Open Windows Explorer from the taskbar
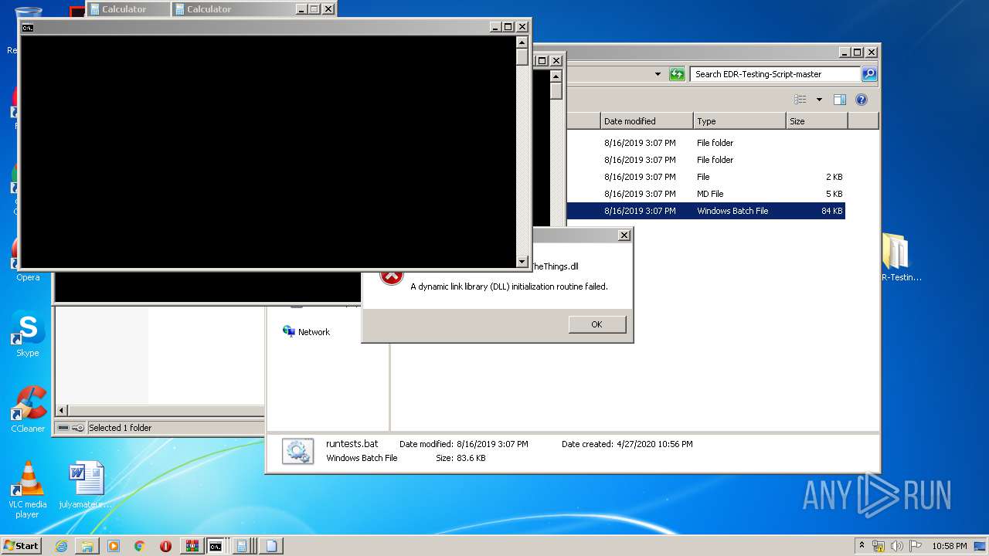 pyautogui.click(x=87, y=546)
